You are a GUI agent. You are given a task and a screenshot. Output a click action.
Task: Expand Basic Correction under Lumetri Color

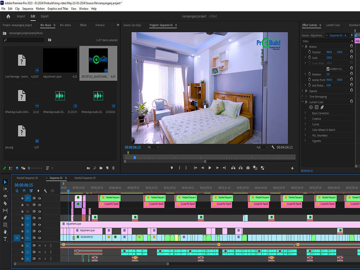coord(305,113)
